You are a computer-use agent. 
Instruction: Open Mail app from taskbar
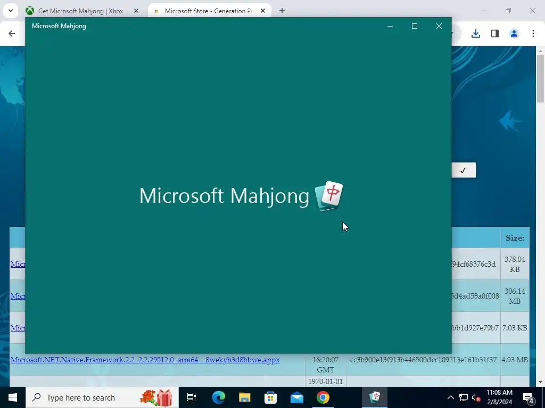tap(297, 397)
